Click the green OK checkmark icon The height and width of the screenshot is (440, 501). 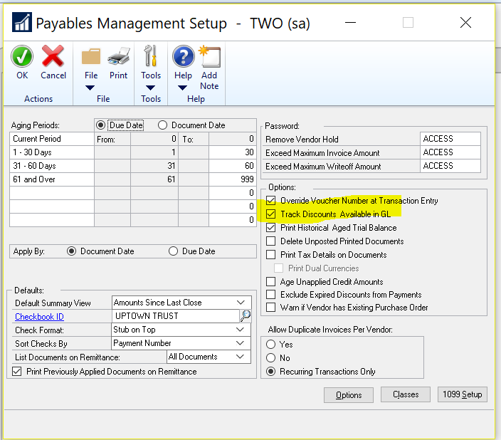(x=22, y=57)
